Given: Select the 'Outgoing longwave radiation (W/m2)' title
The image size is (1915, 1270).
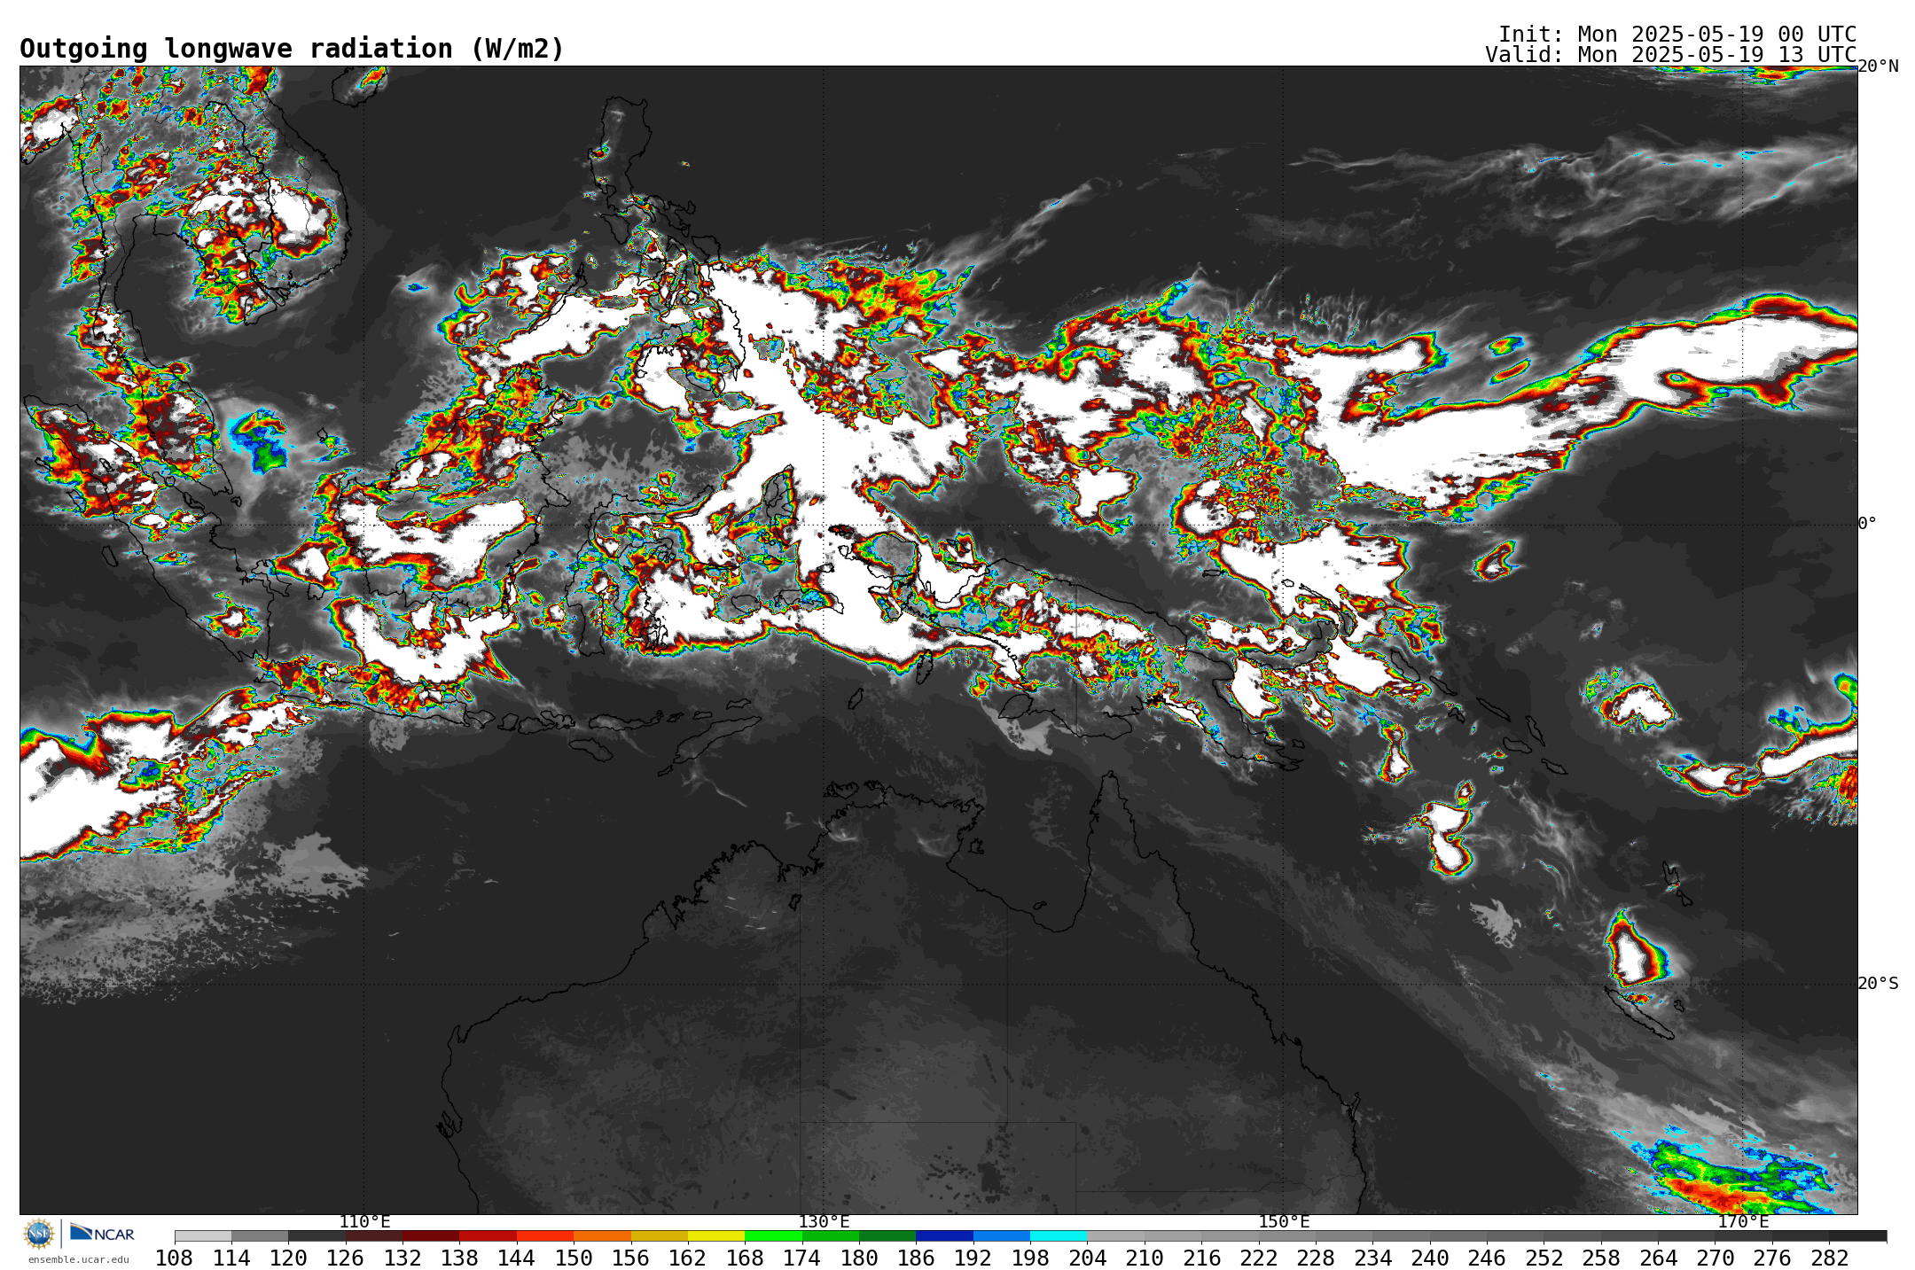Looking at the screenshot, I should point(292,49).
